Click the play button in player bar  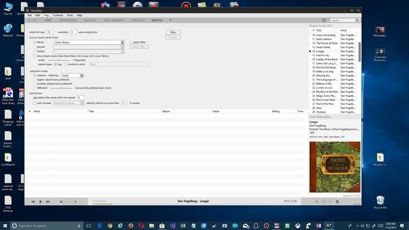point(40,202)
